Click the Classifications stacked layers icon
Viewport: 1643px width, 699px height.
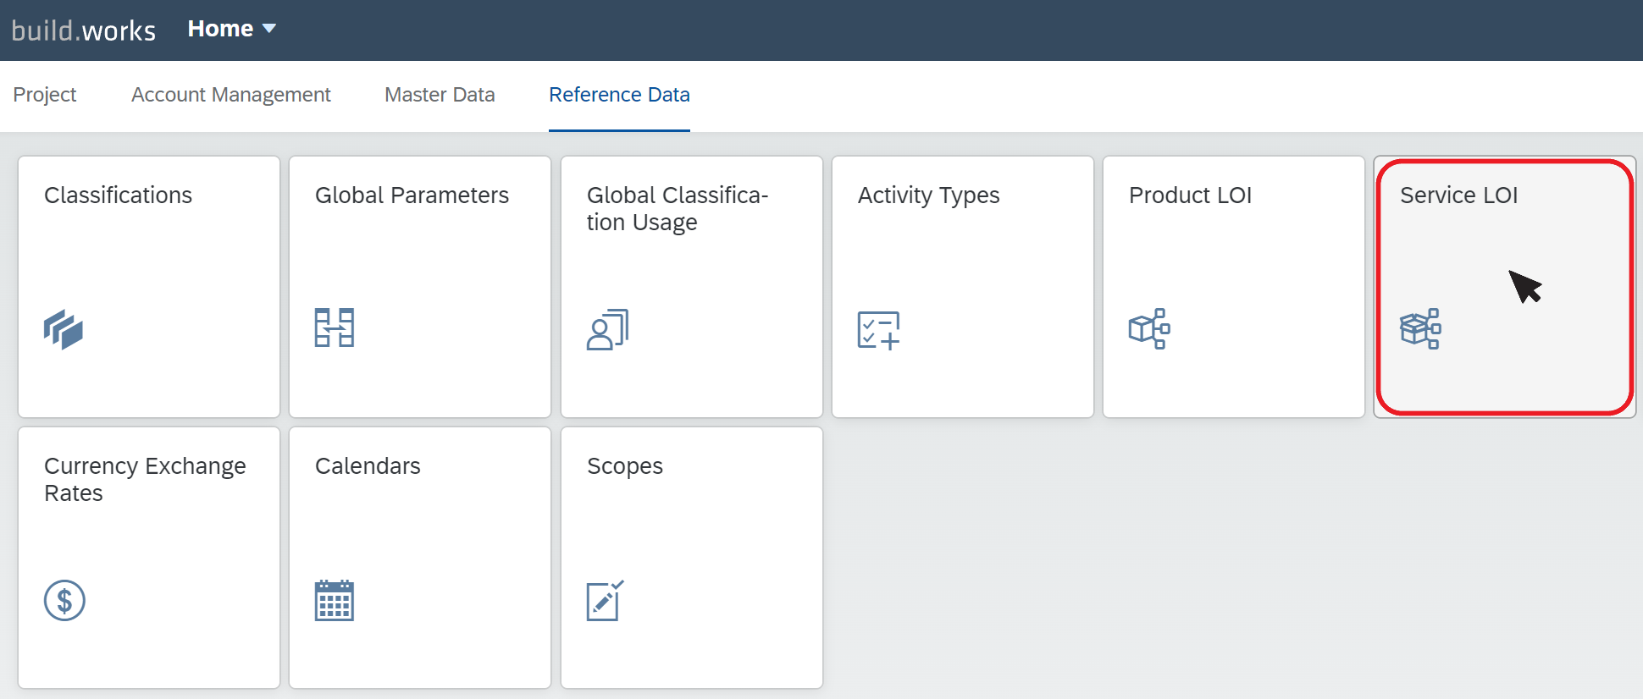tap(64, 329)
